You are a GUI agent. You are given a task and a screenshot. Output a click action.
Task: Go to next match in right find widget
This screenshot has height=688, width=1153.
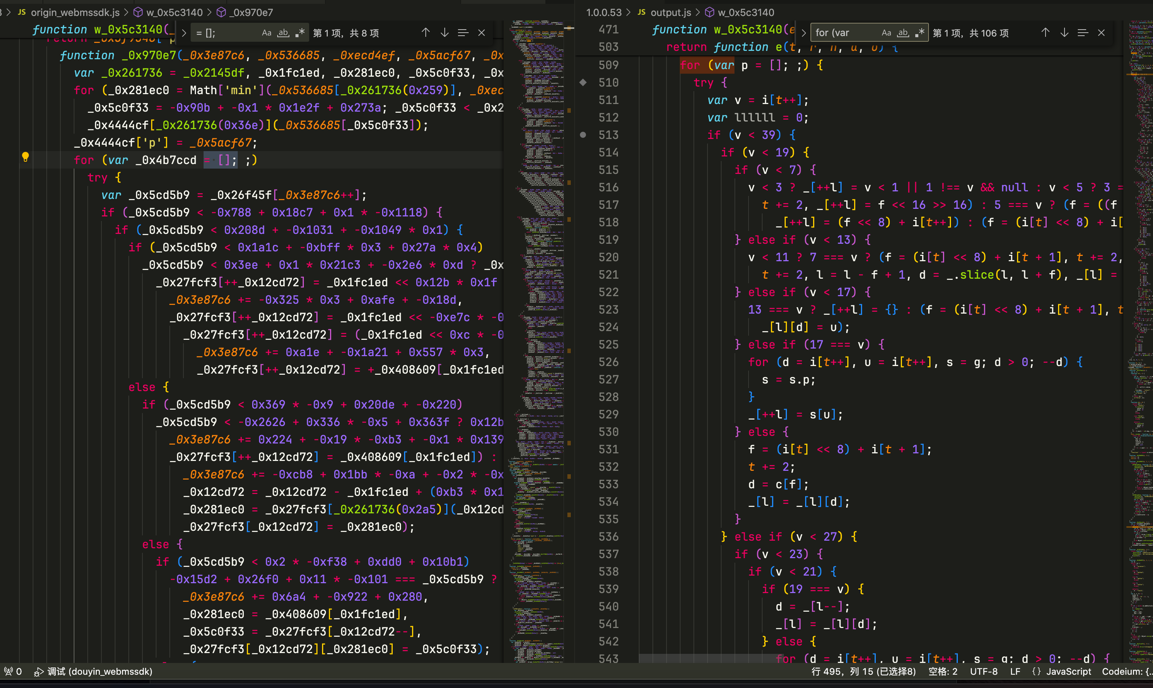(x=1064, y=33)
